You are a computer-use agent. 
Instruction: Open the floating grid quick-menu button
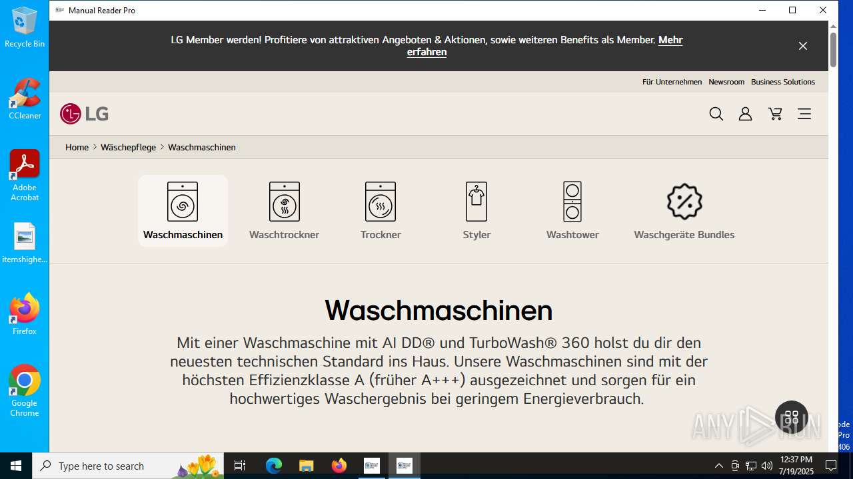pyautogui.click(x=792, y=418)
